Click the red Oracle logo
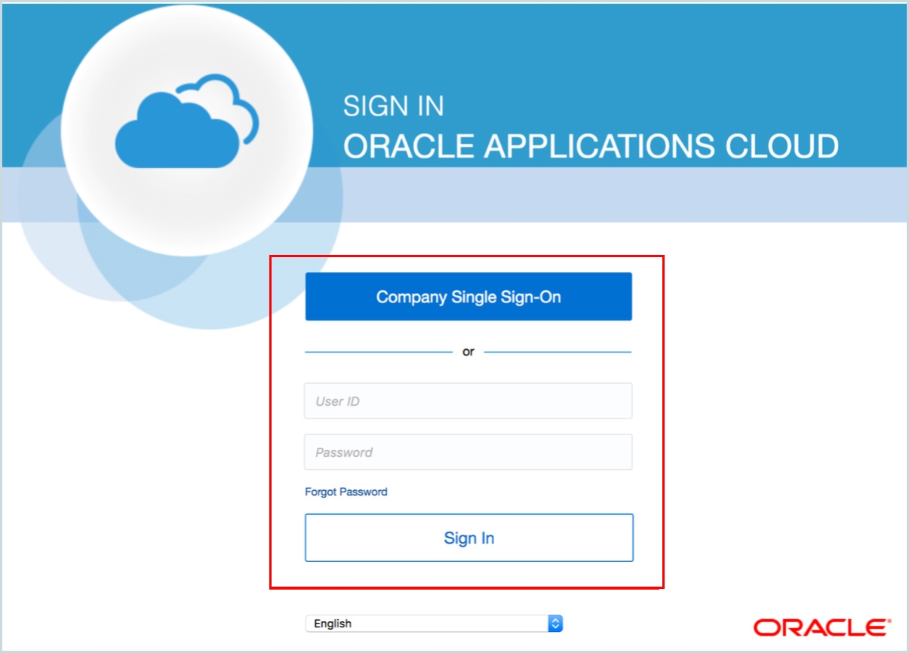 pyautogui.click(x=821, y=627)
